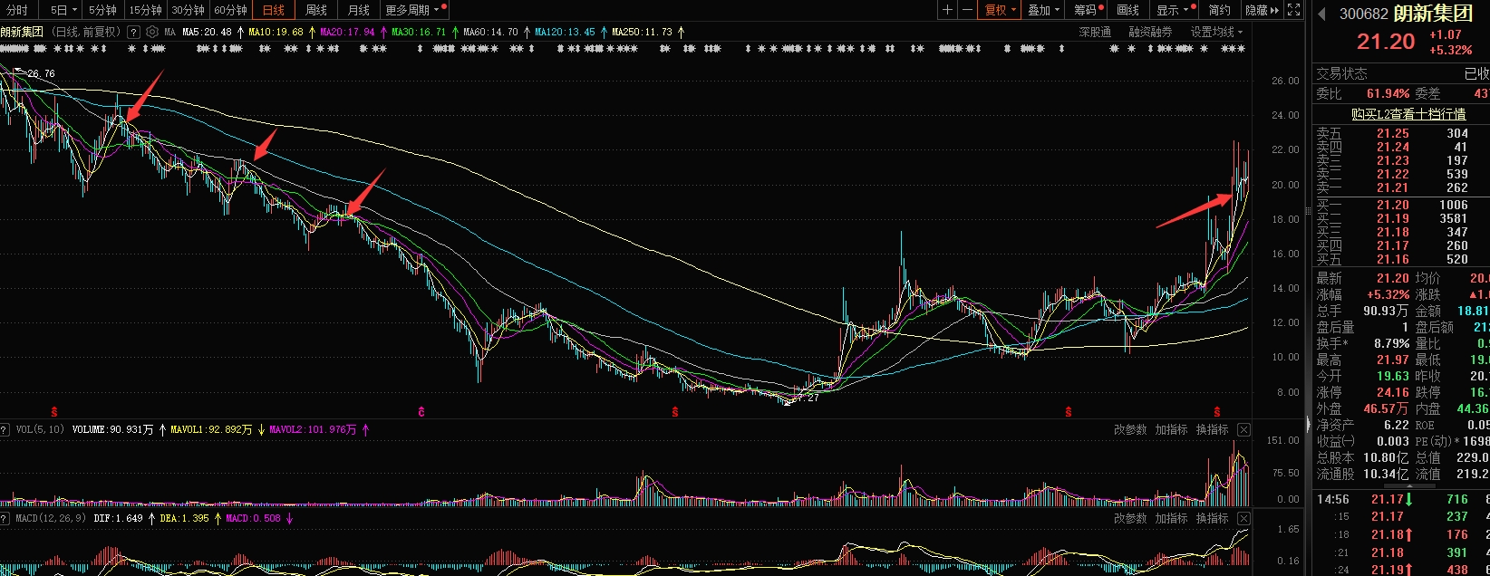Switch to 周线 weekly chart

(315, 10)
